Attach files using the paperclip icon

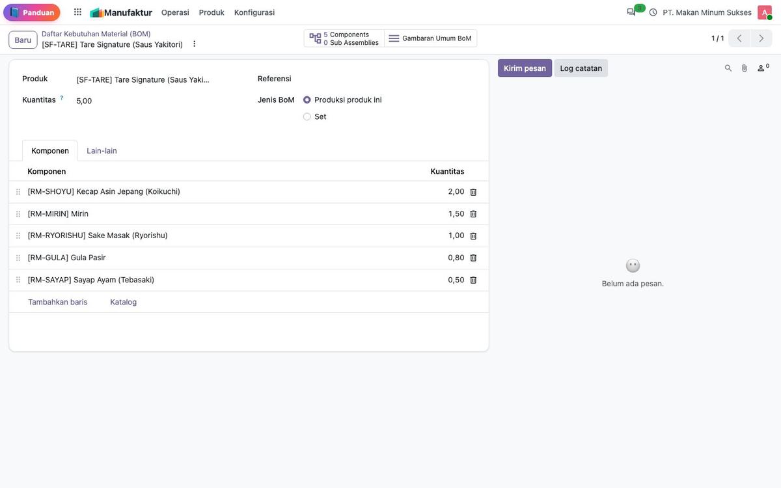[745, 68]
